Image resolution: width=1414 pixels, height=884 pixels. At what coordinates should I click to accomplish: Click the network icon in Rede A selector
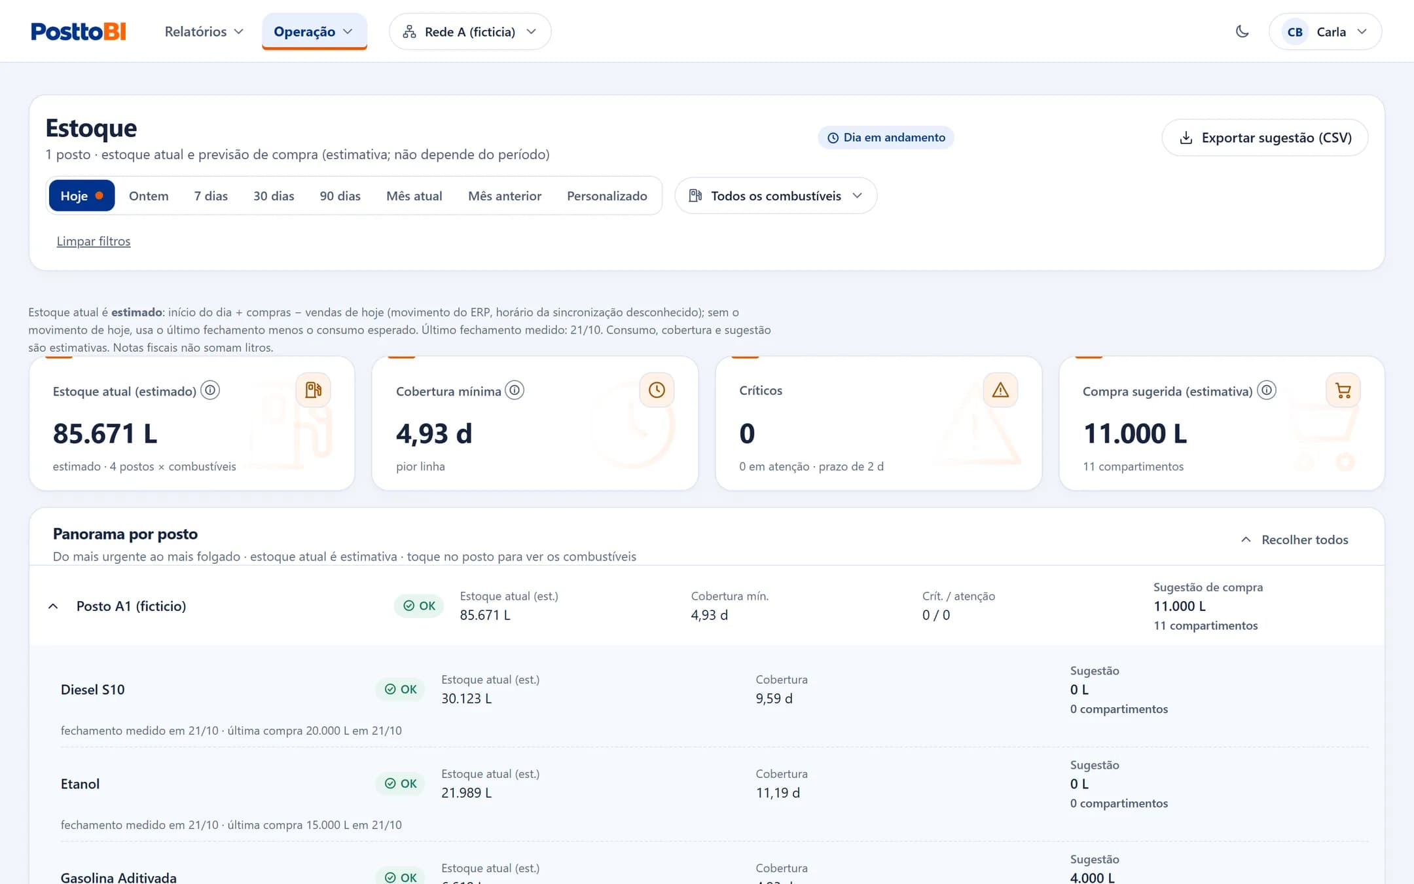pos(409,31)
